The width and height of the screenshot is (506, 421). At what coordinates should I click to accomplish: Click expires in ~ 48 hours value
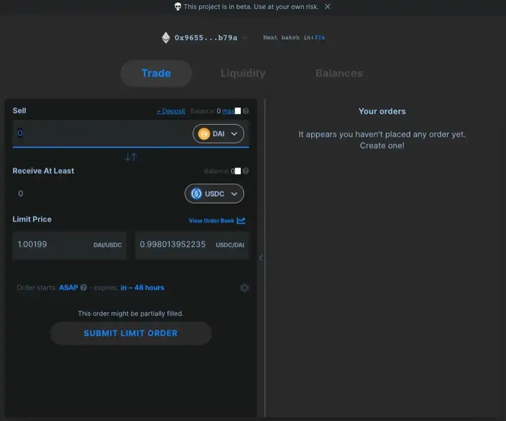(142, 287)
